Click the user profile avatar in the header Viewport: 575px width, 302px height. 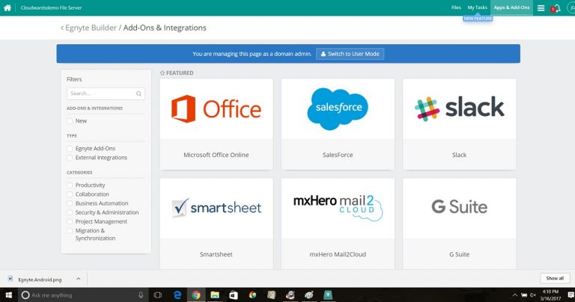pos(571,8)
